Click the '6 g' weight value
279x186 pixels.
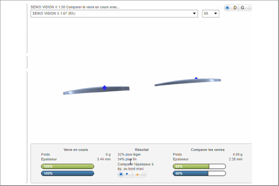click(108, 154)
